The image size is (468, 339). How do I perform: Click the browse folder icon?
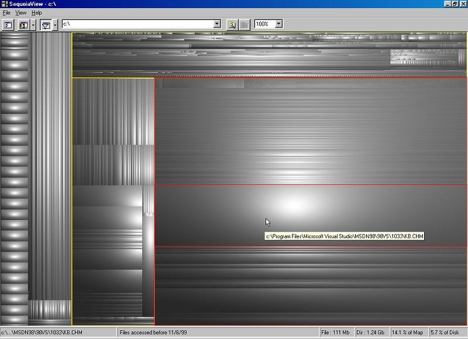tap(232, 25)
